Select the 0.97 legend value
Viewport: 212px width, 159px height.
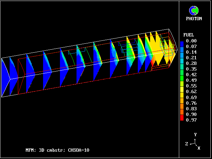[x=191, y=120]
